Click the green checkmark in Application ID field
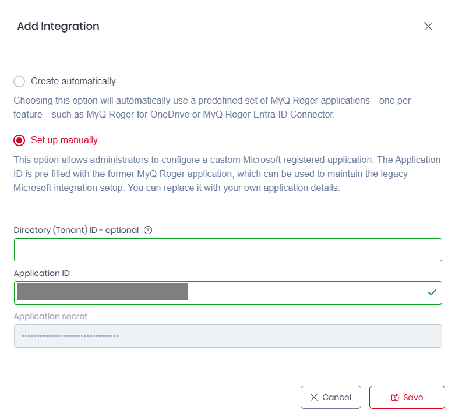This screenshot has height=417, width=455. pyautogui.click(x=432, y=292)
